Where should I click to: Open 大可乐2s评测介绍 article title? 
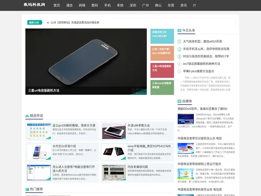click(64, 146)
